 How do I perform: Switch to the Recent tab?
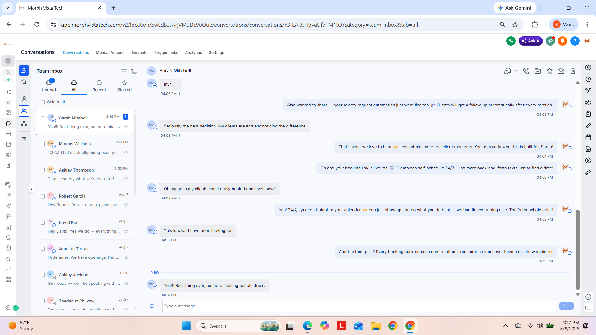[x=99, y=86]
